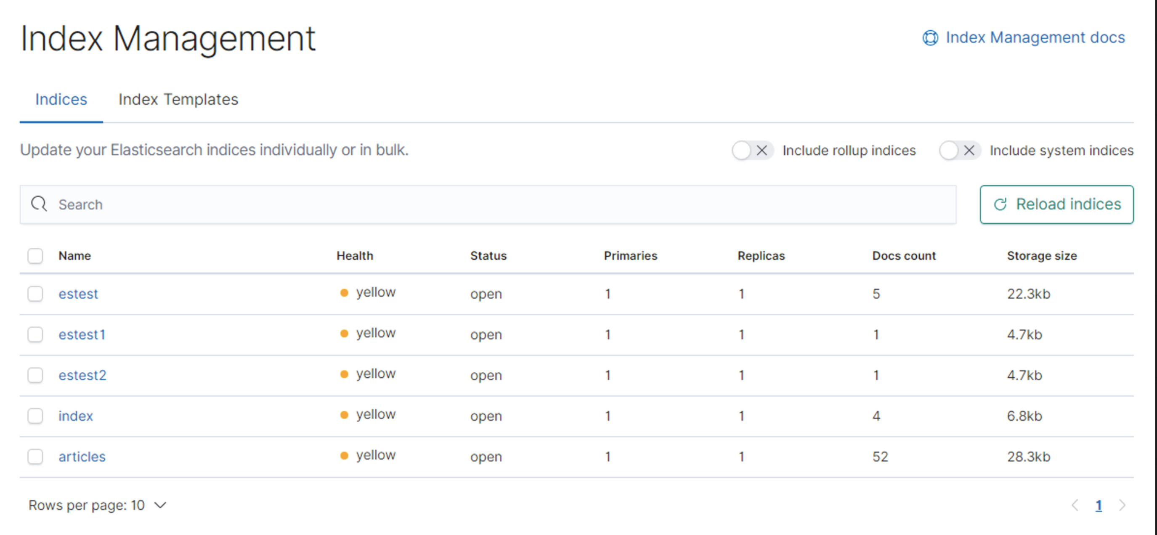Expand Rows per page dropdown
This screenshot has width=1157, height=535.
(97, 506)
